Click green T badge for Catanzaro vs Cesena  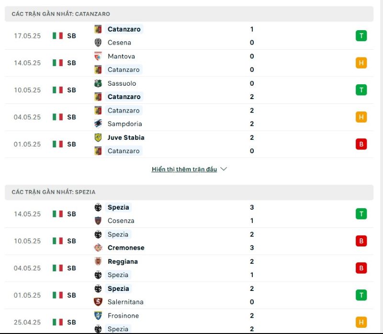361,36
